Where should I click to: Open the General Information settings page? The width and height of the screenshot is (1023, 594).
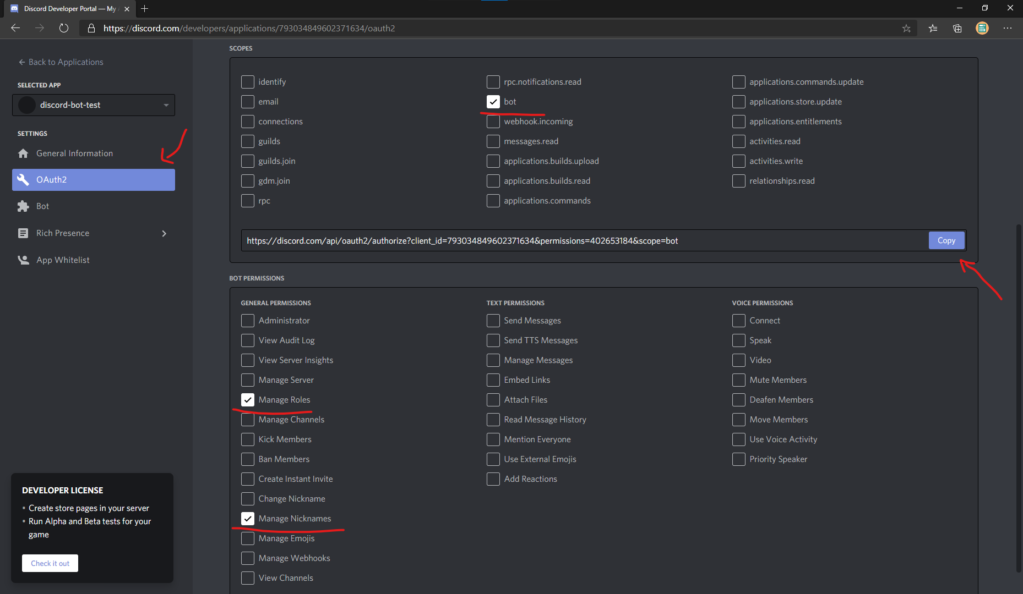pos(94,153)
